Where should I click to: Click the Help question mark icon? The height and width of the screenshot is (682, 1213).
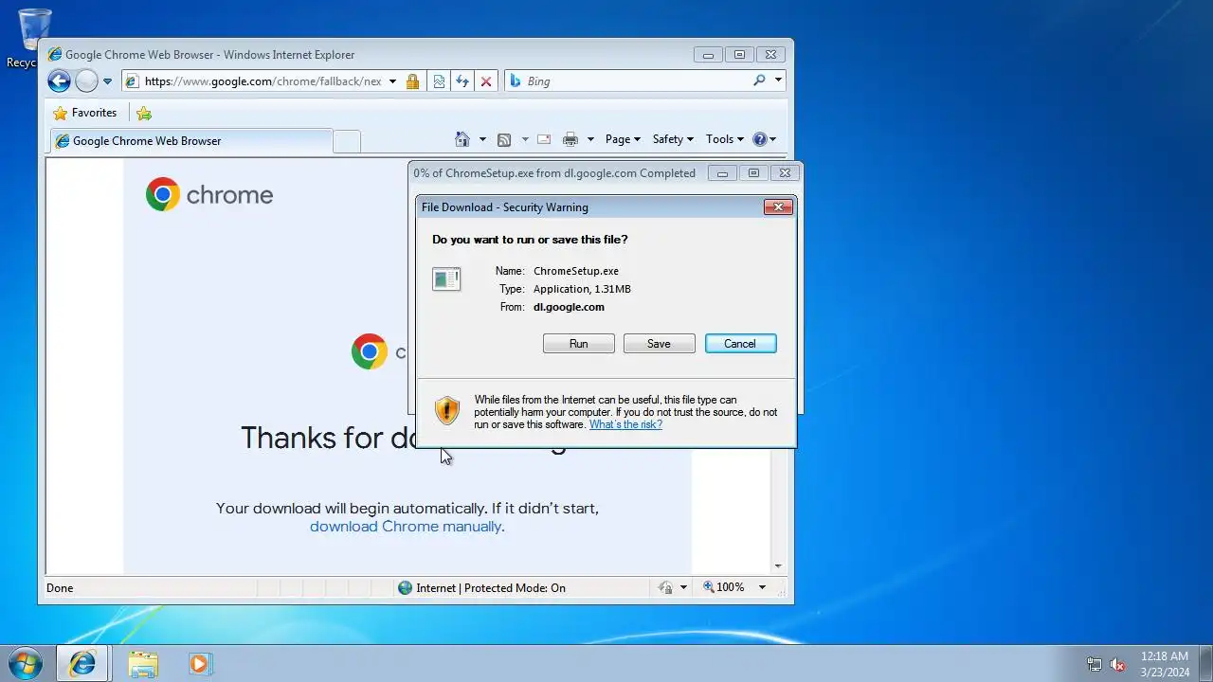click(x=759, y=139)
